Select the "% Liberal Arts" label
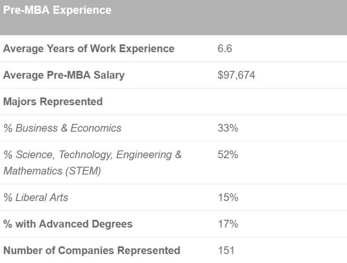 36,197
